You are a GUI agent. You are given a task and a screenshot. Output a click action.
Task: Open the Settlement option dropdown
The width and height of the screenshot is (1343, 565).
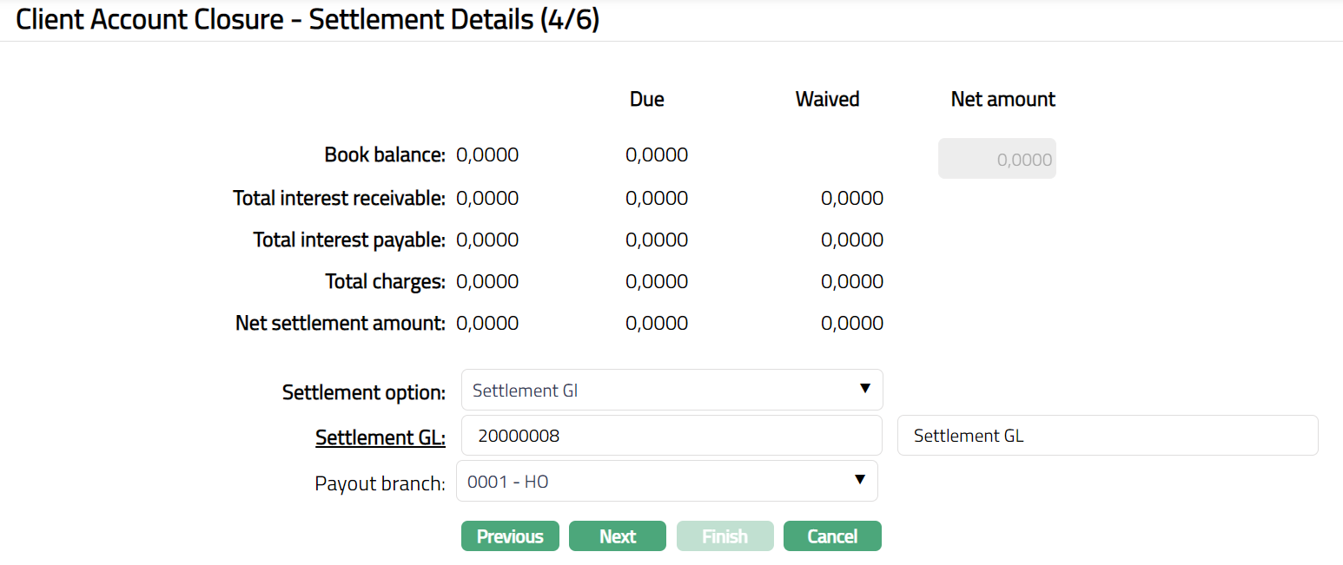click(x=671, y=390)
